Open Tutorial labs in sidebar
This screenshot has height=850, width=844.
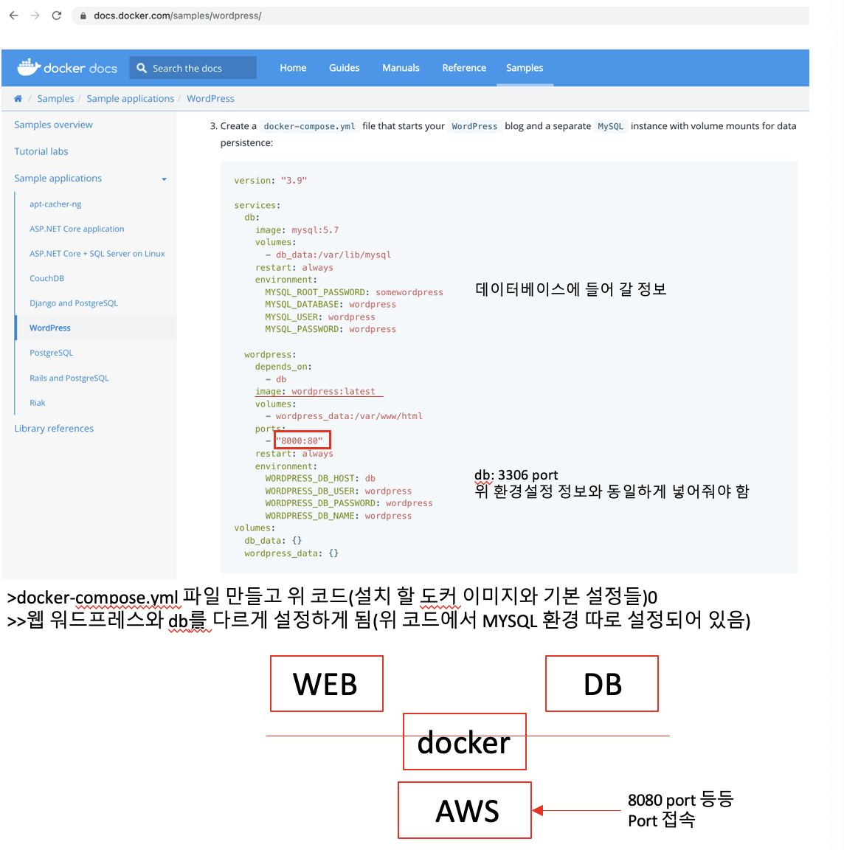point(41,151)
